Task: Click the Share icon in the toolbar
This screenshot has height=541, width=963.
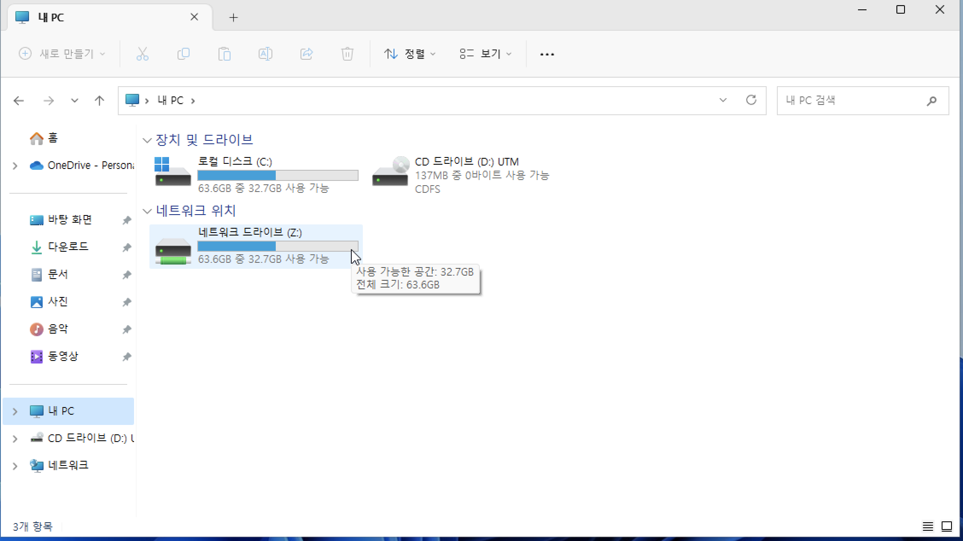Action: point(306,54)
